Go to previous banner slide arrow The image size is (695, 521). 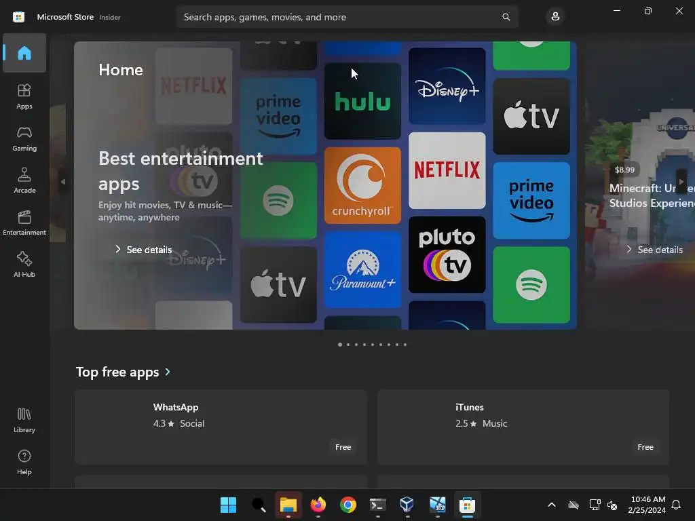pos(63,182)
